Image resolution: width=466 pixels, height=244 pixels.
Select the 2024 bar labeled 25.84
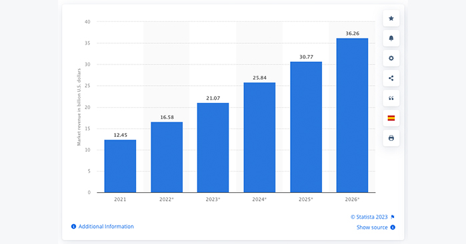(x=259, y=138)
